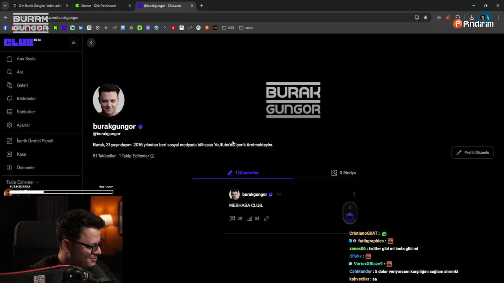Viewport: 504px width, 283px height.
Task: Click the gear icon beside Ayarlar
Action: [9, 125]
